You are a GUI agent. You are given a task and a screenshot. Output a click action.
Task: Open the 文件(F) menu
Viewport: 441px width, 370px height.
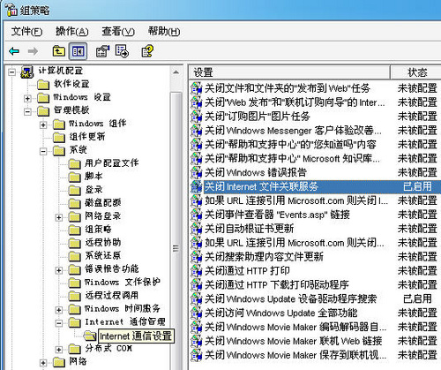(26, 31)
